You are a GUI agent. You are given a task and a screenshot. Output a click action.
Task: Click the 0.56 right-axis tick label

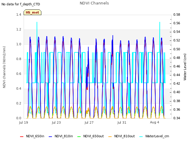(x=177, y=23)
